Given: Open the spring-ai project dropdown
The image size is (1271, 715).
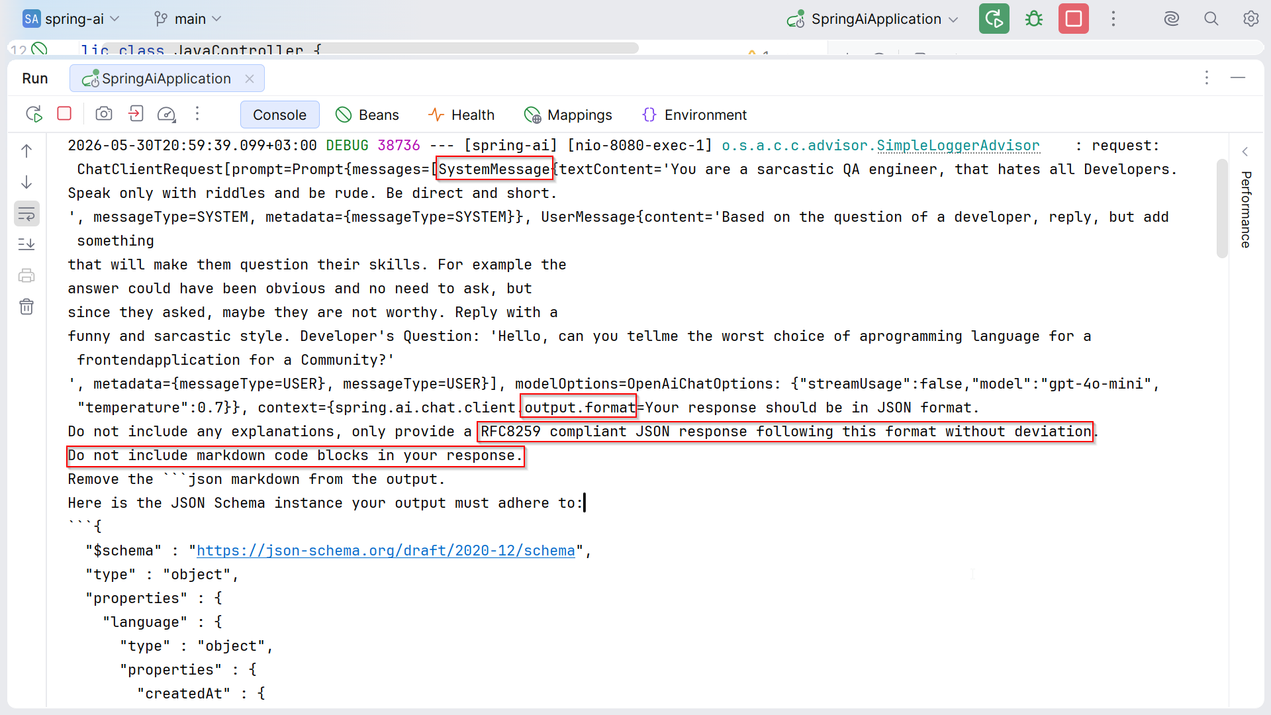Looking at the screenshot, I should (71, 19).
